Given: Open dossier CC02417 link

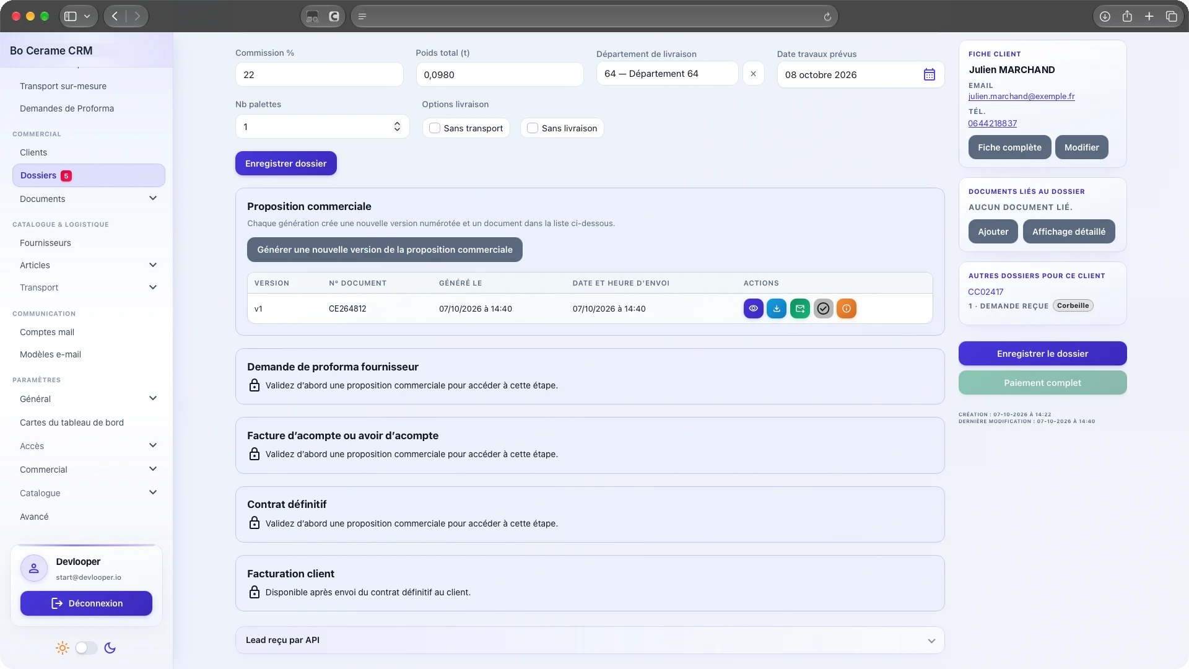Looking at the screenshot, I should (x=985, y=292).
